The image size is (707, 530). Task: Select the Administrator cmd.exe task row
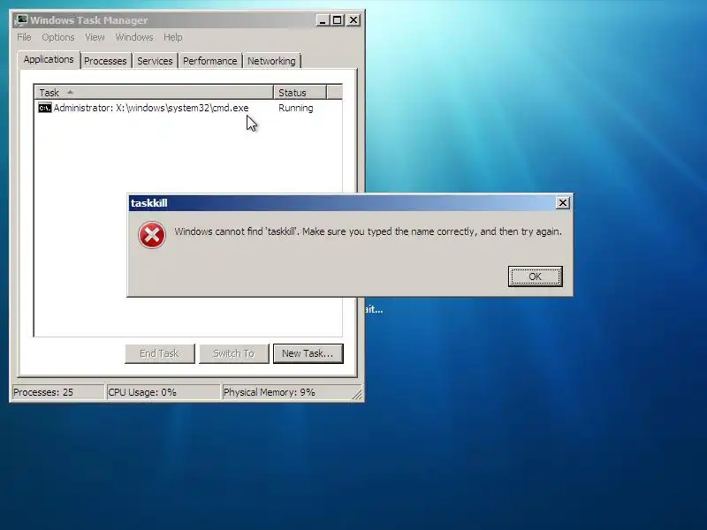(x=188, y=108)
